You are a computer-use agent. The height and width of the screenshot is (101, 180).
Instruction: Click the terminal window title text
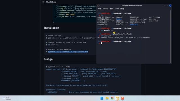tap(132, 6)
